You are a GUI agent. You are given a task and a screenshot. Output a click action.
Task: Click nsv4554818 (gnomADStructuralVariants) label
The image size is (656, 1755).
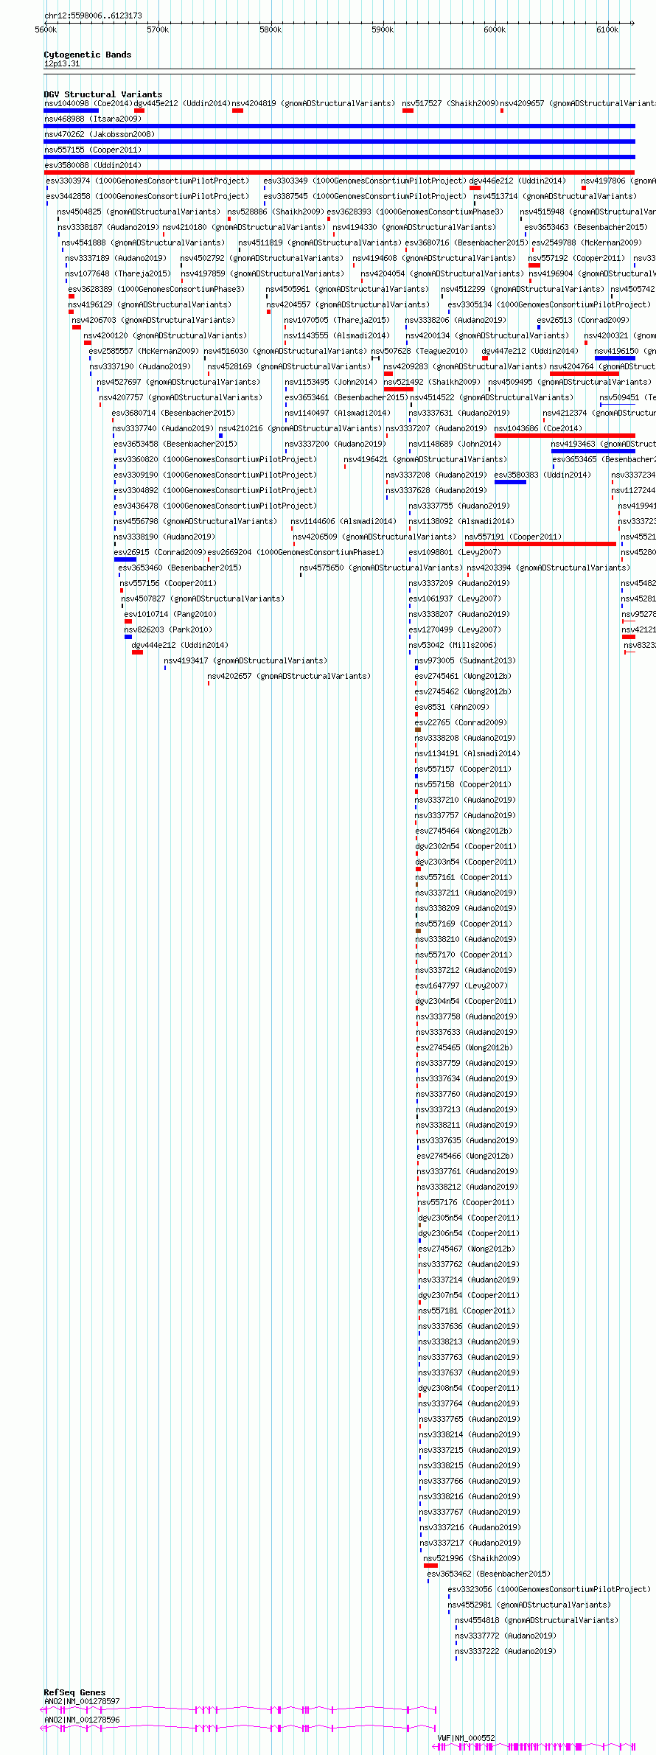537,1620
